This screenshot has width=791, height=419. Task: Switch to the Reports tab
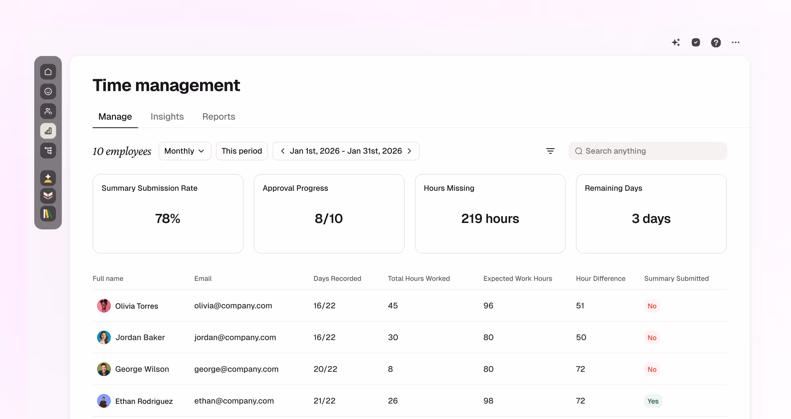point(218,117)
